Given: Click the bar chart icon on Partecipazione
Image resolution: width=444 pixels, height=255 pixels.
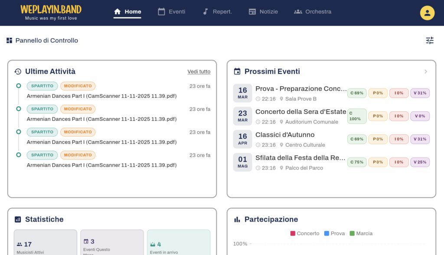Looking at the screenshot, I should pyautogui.click(x=236, y=219).
